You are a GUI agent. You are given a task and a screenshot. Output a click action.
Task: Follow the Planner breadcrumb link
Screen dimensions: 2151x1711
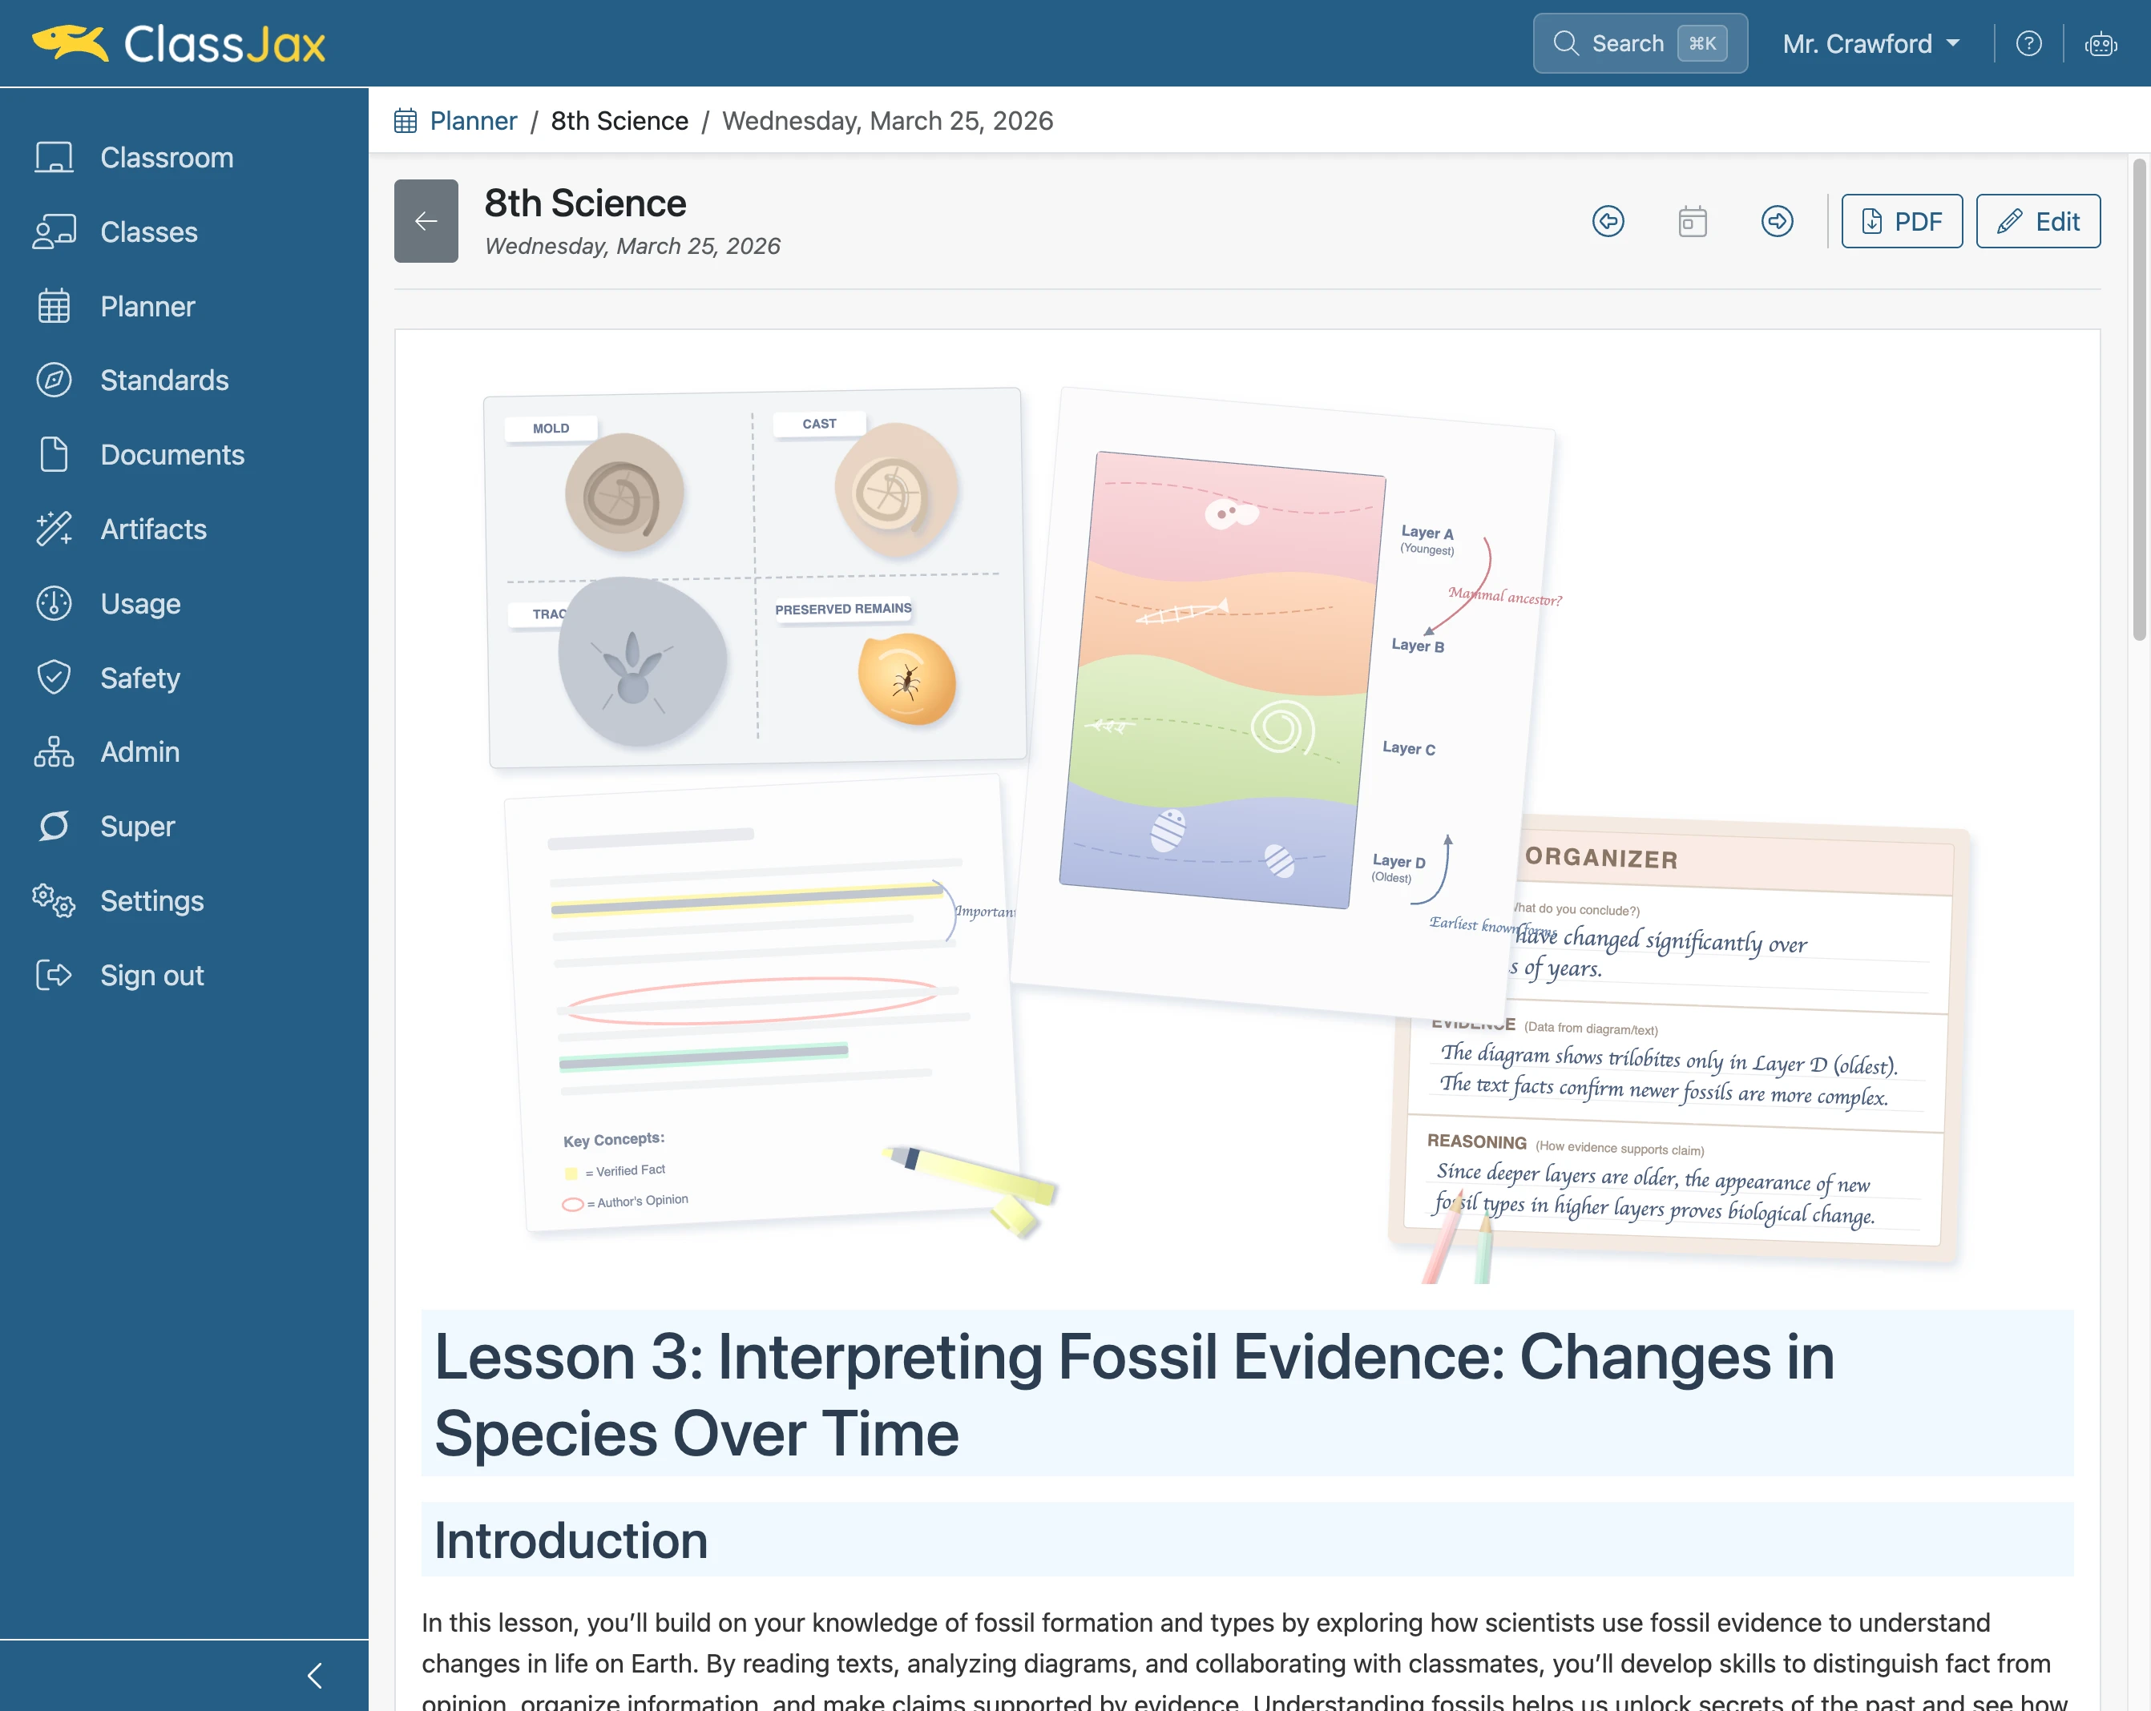click(x=473, y=121)
